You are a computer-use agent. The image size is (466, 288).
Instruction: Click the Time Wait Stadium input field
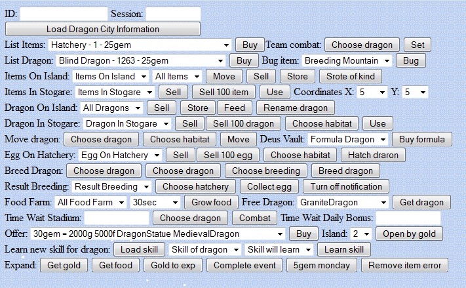tap(117, 218)
